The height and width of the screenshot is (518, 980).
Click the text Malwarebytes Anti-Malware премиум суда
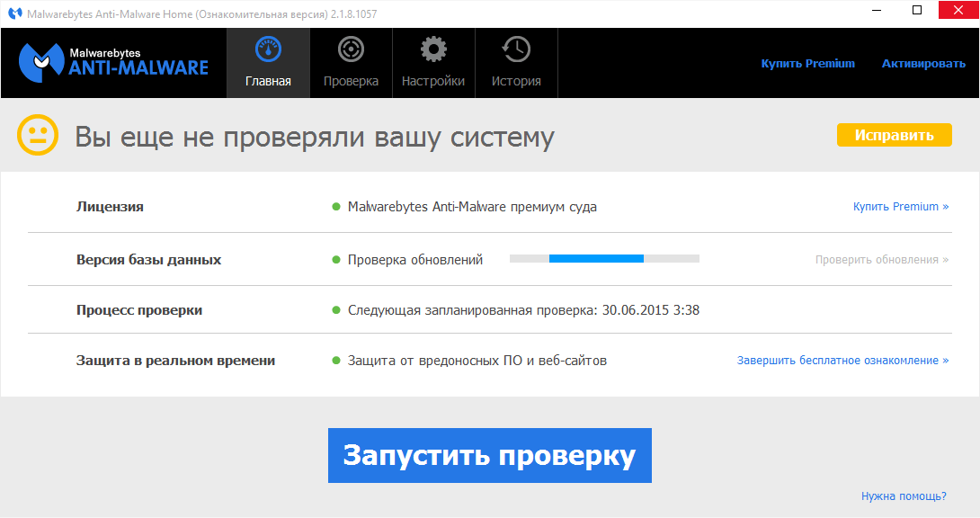(472, 207)
